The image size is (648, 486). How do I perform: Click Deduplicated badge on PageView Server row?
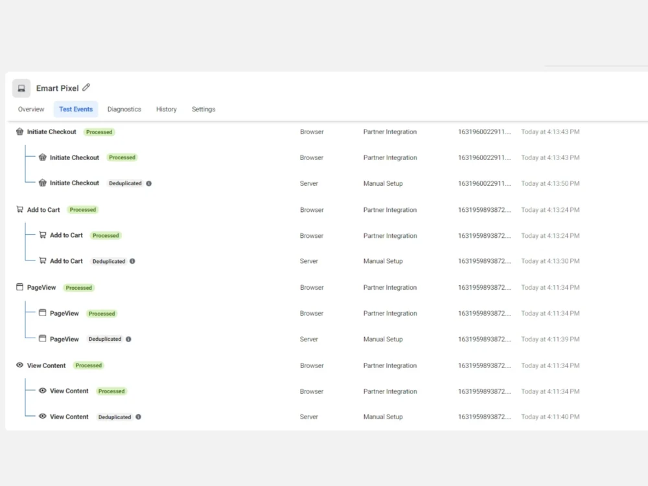105,339
